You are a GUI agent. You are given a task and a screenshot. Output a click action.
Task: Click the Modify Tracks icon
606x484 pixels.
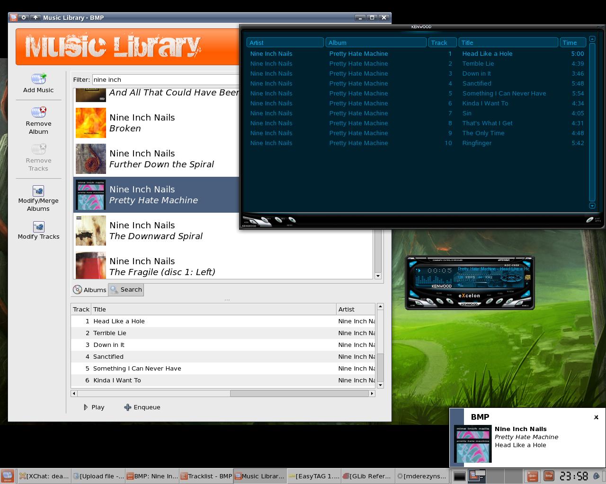(38, 227)
